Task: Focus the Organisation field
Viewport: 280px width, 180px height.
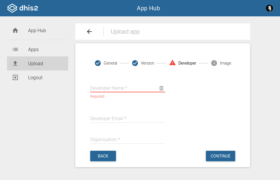Action: pyautogui.click(x=128, y=140)
